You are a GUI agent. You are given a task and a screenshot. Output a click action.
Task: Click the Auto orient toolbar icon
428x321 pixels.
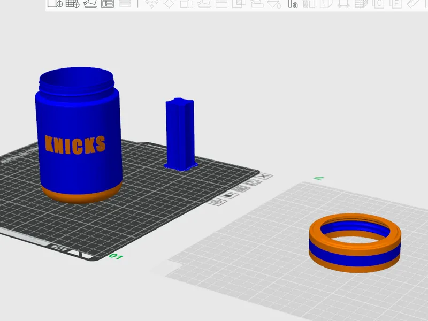pyautogui.click(x=90, y=4)
